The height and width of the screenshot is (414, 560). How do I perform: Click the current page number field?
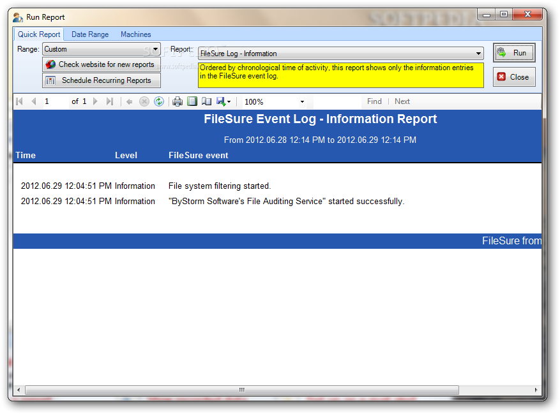[x=55, y=101]
